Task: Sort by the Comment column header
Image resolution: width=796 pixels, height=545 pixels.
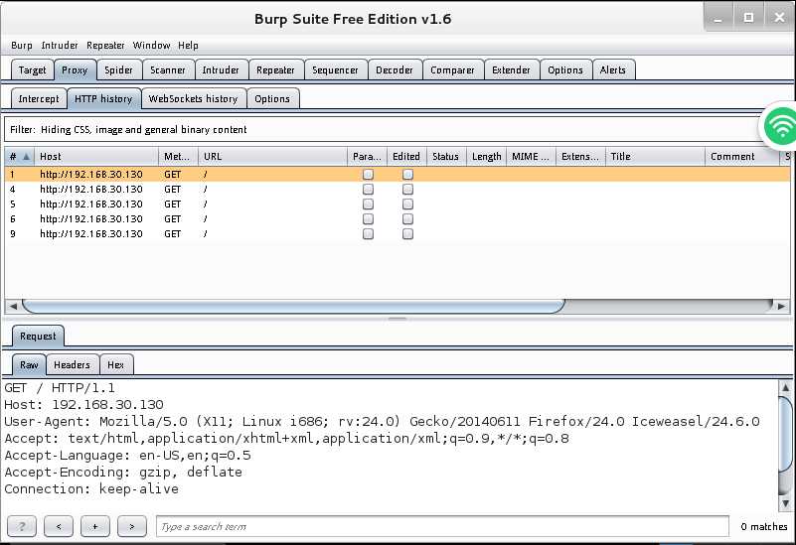Action: (742, 156)
